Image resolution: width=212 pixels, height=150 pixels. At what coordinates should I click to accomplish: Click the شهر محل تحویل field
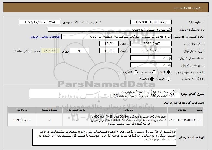click(x=151, y=65)
